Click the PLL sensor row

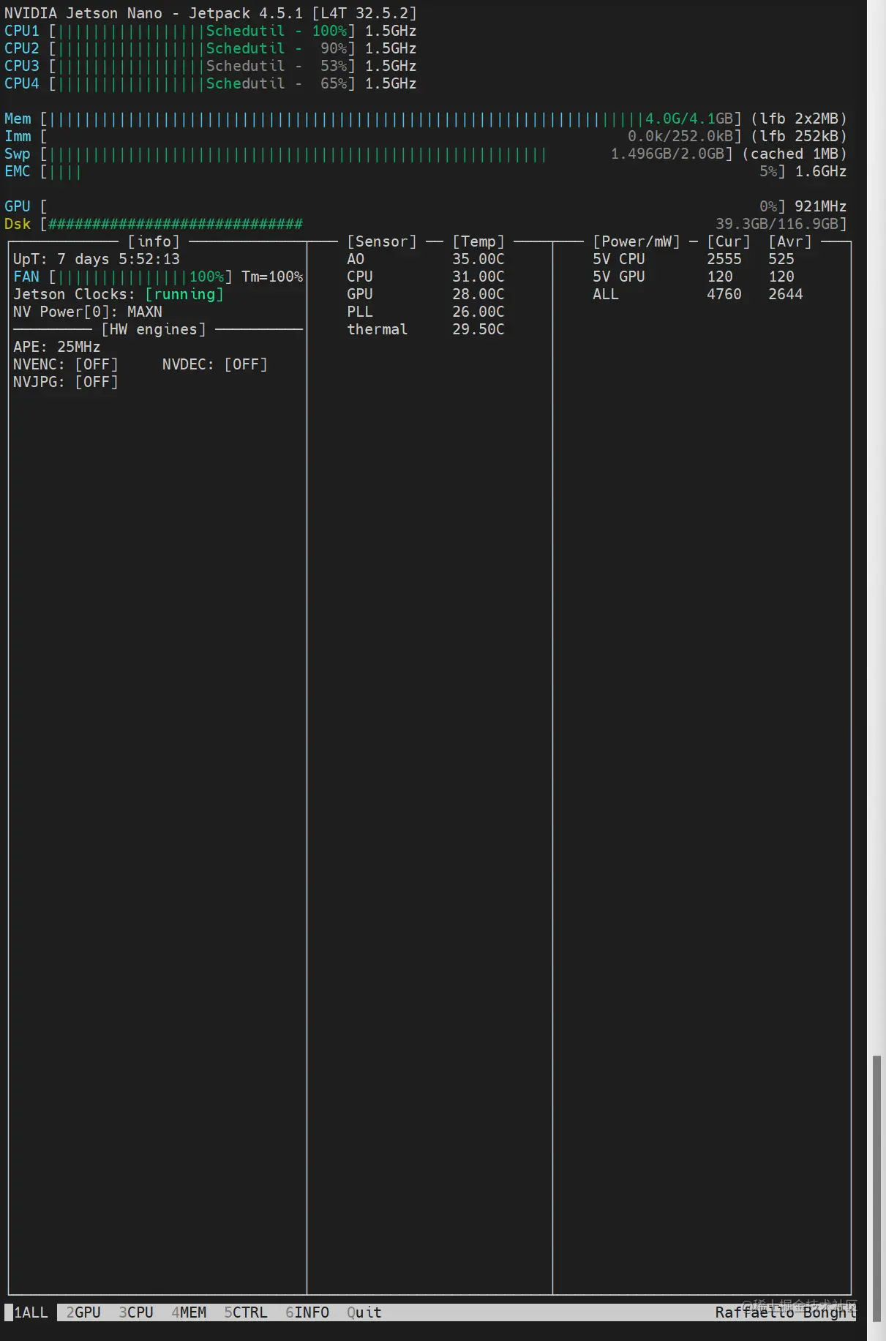pyautogui.click(x=426, y=312)
